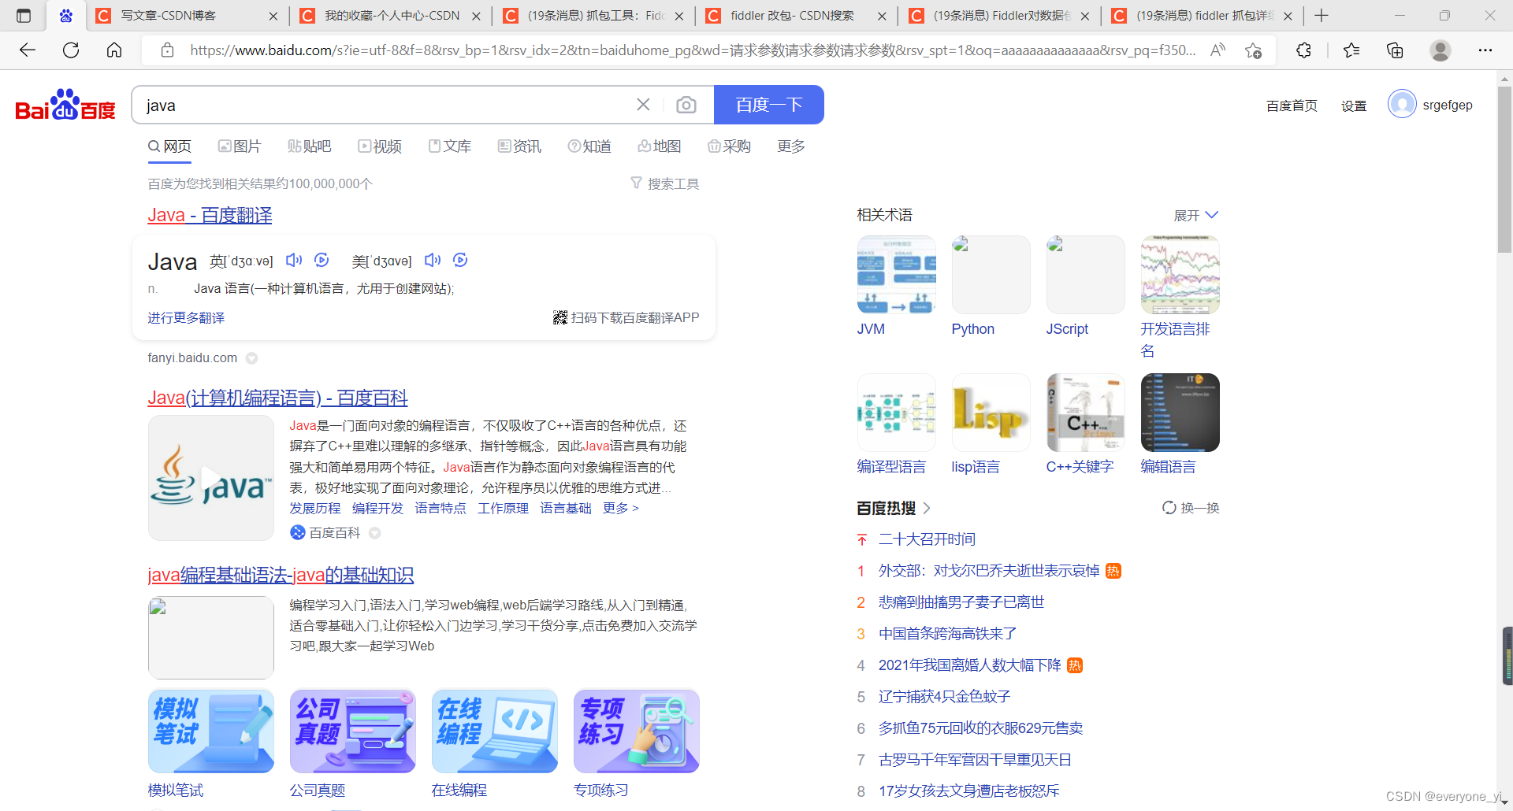This screenshot has height=811, width=1513.
Task: Add page to favorites star icon
Action: (x=1253, y=50)
